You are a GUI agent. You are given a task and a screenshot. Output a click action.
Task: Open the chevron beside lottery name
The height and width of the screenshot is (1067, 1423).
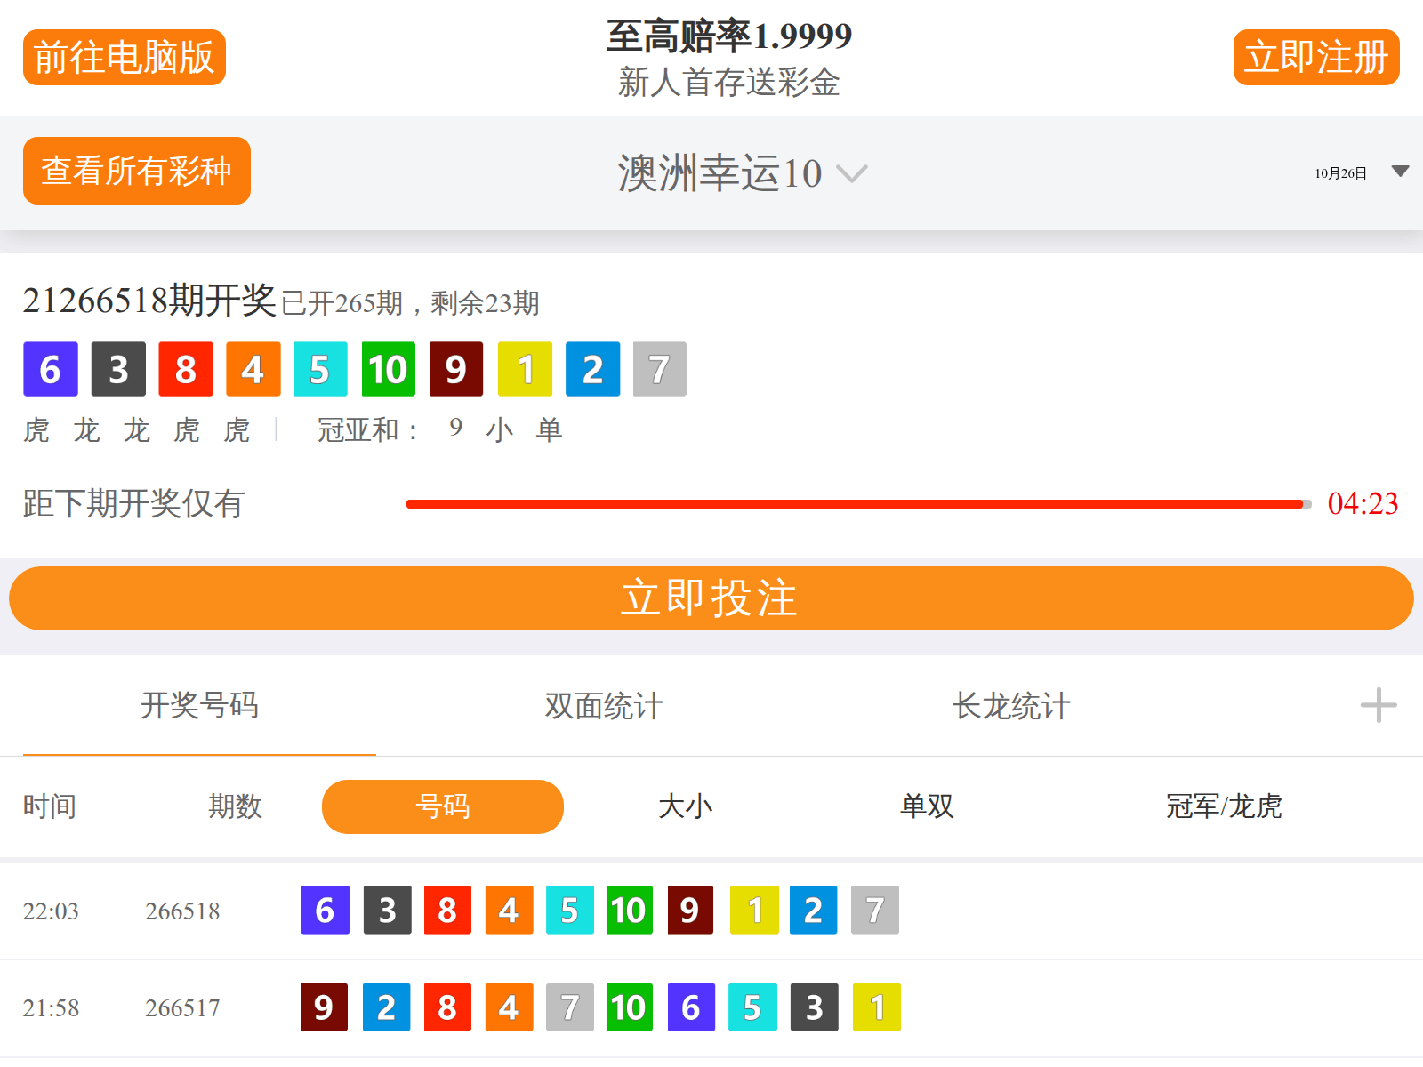tap(852, 176)
